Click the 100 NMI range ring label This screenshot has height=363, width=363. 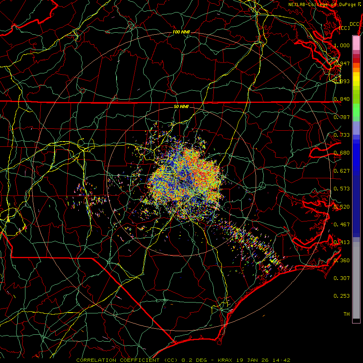(181, 32)
